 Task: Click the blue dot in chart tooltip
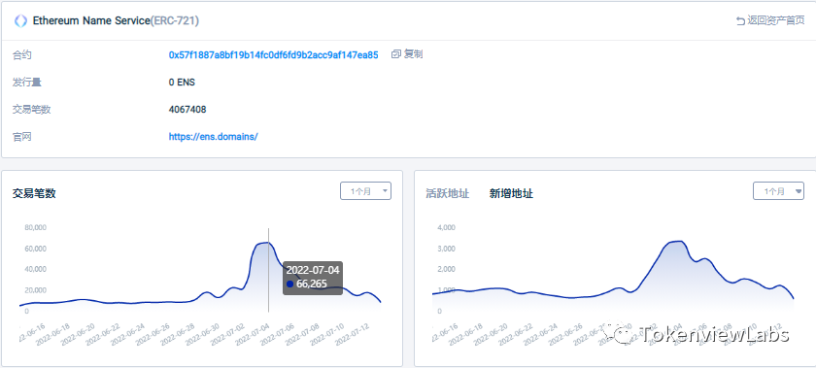pyautogui.click(x=289, y=284)
